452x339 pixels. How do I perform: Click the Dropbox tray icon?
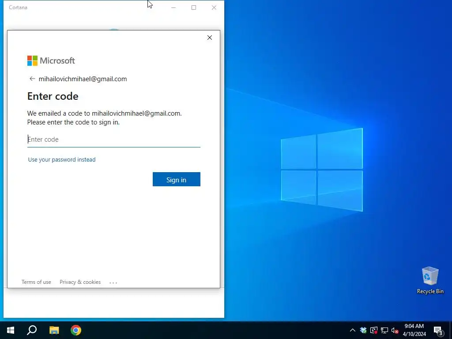point(363,330)
